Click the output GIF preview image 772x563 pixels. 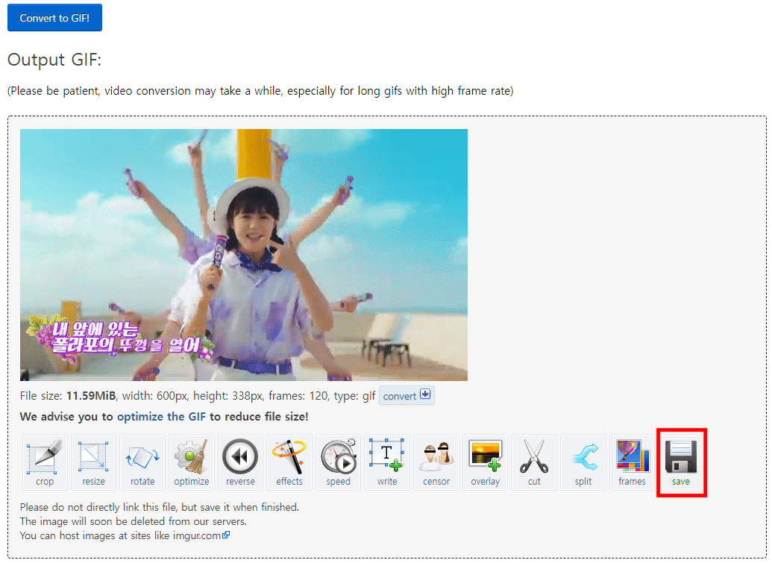(244, 255)
